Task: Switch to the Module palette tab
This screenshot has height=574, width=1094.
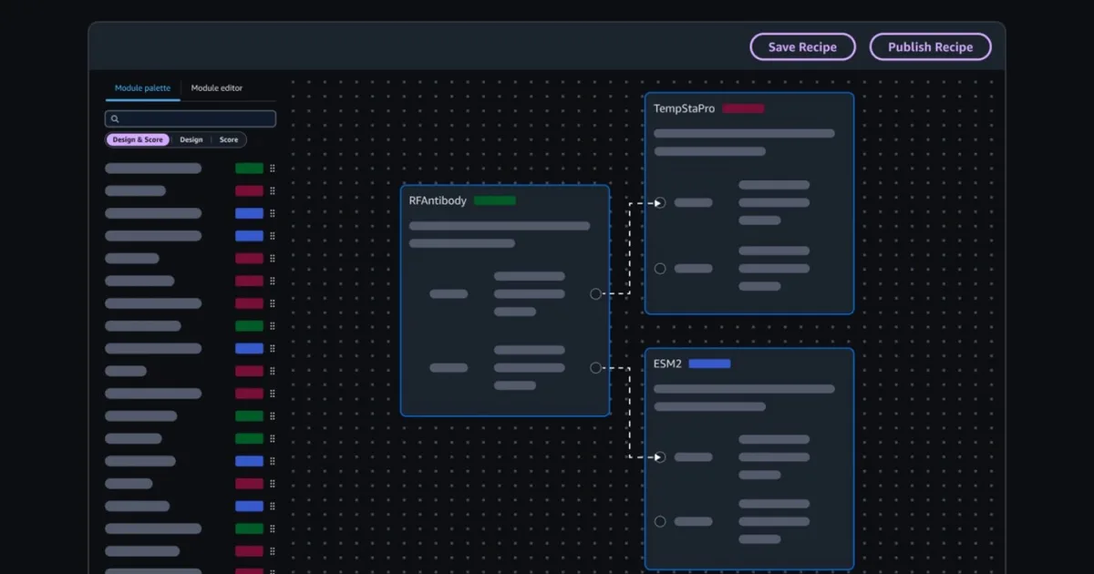Action: coord(142,88)
